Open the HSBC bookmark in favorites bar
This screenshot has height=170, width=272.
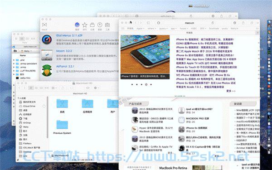[x=194, y=28]
